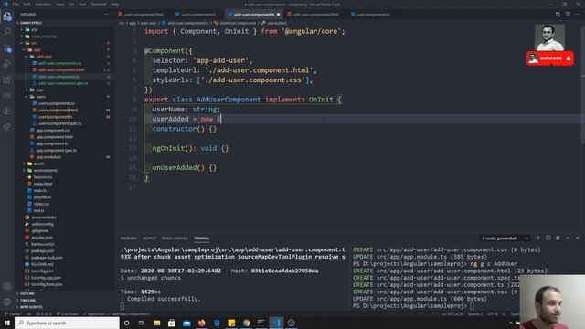Open README.md in explorer
Screen dimensions: 585x329
point(42,264)
